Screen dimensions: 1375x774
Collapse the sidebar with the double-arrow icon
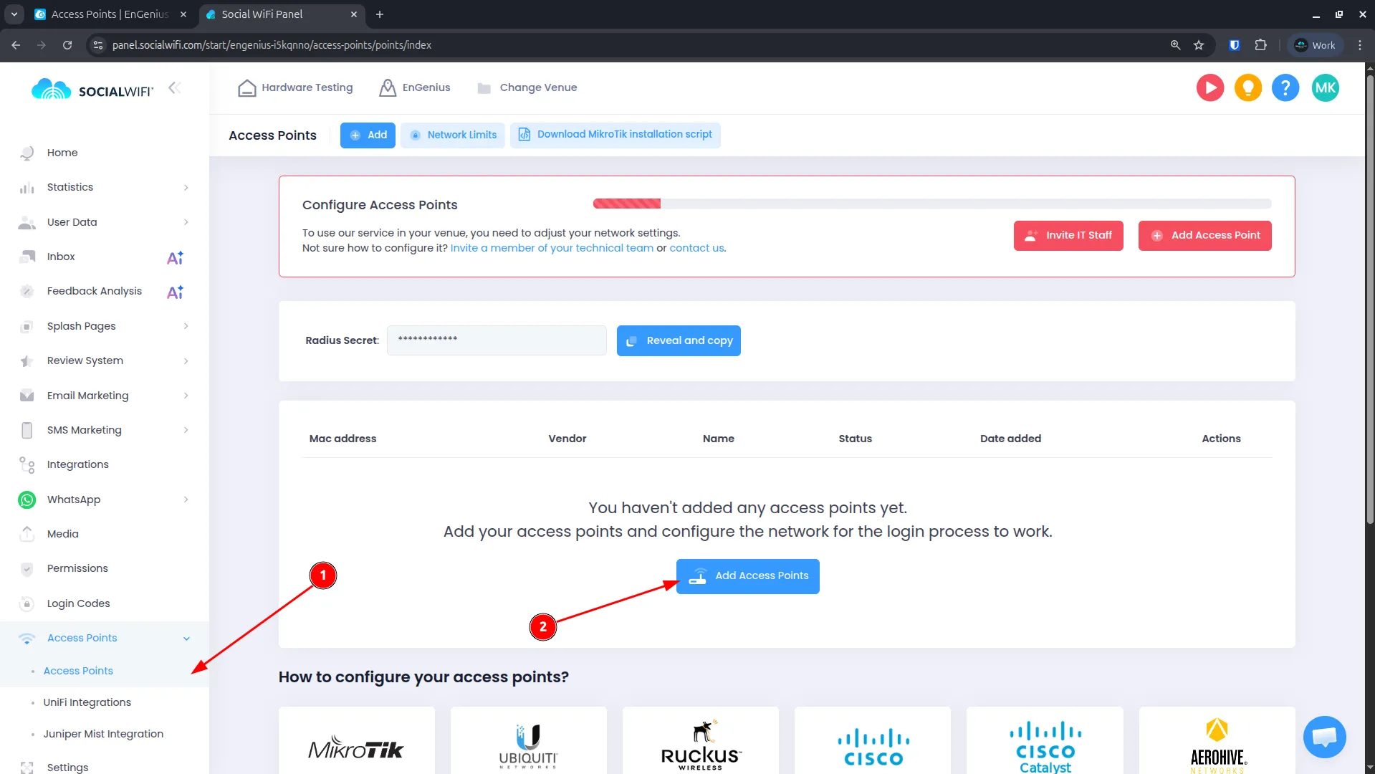point(174,87)
